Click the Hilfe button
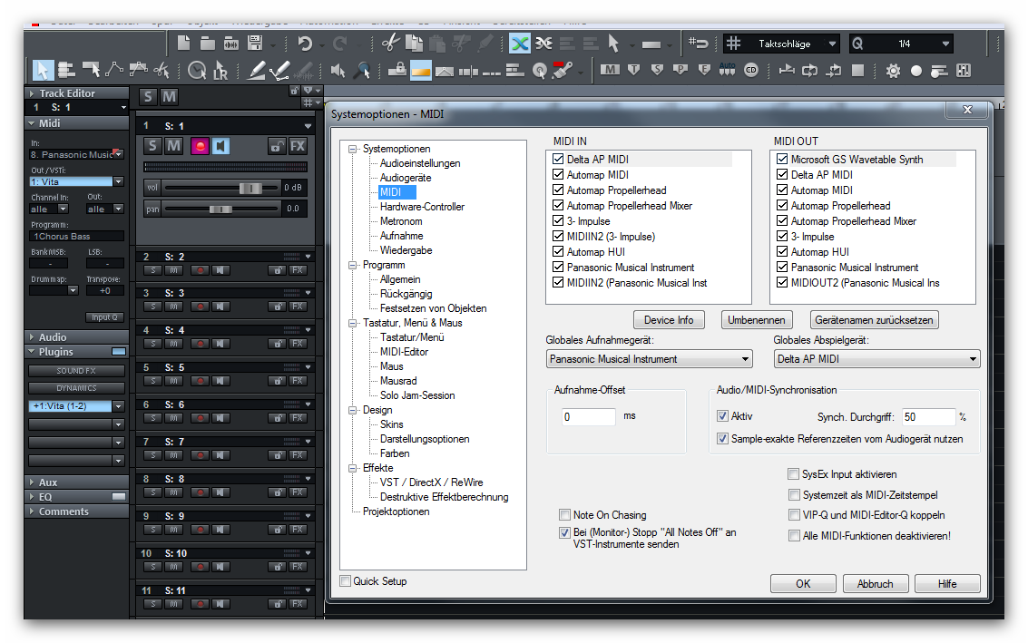The width and height of the screenshot is (1028, 643). pyautogui.click(x=947, y=583)
